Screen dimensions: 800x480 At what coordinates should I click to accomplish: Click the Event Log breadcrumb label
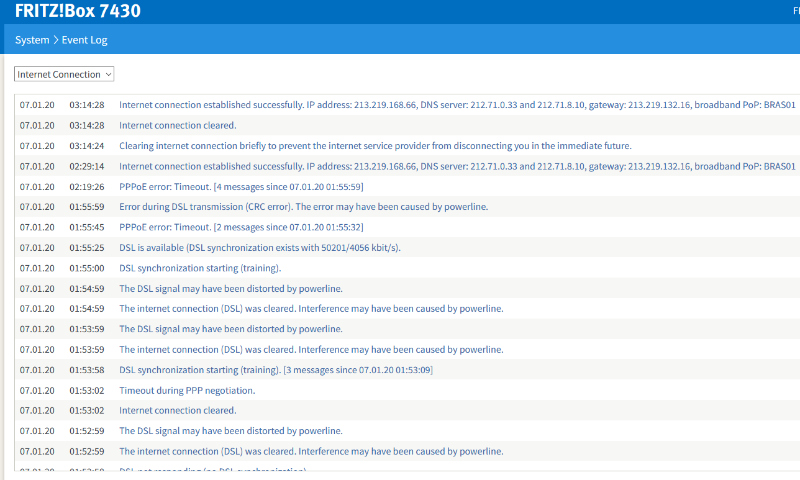[x=84, y=40]
